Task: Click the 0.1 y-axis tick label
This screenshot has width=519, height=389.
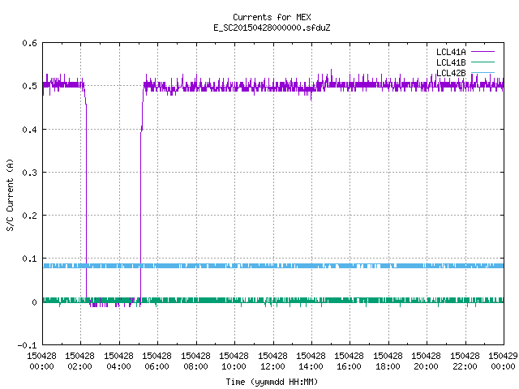Action: 29,259
